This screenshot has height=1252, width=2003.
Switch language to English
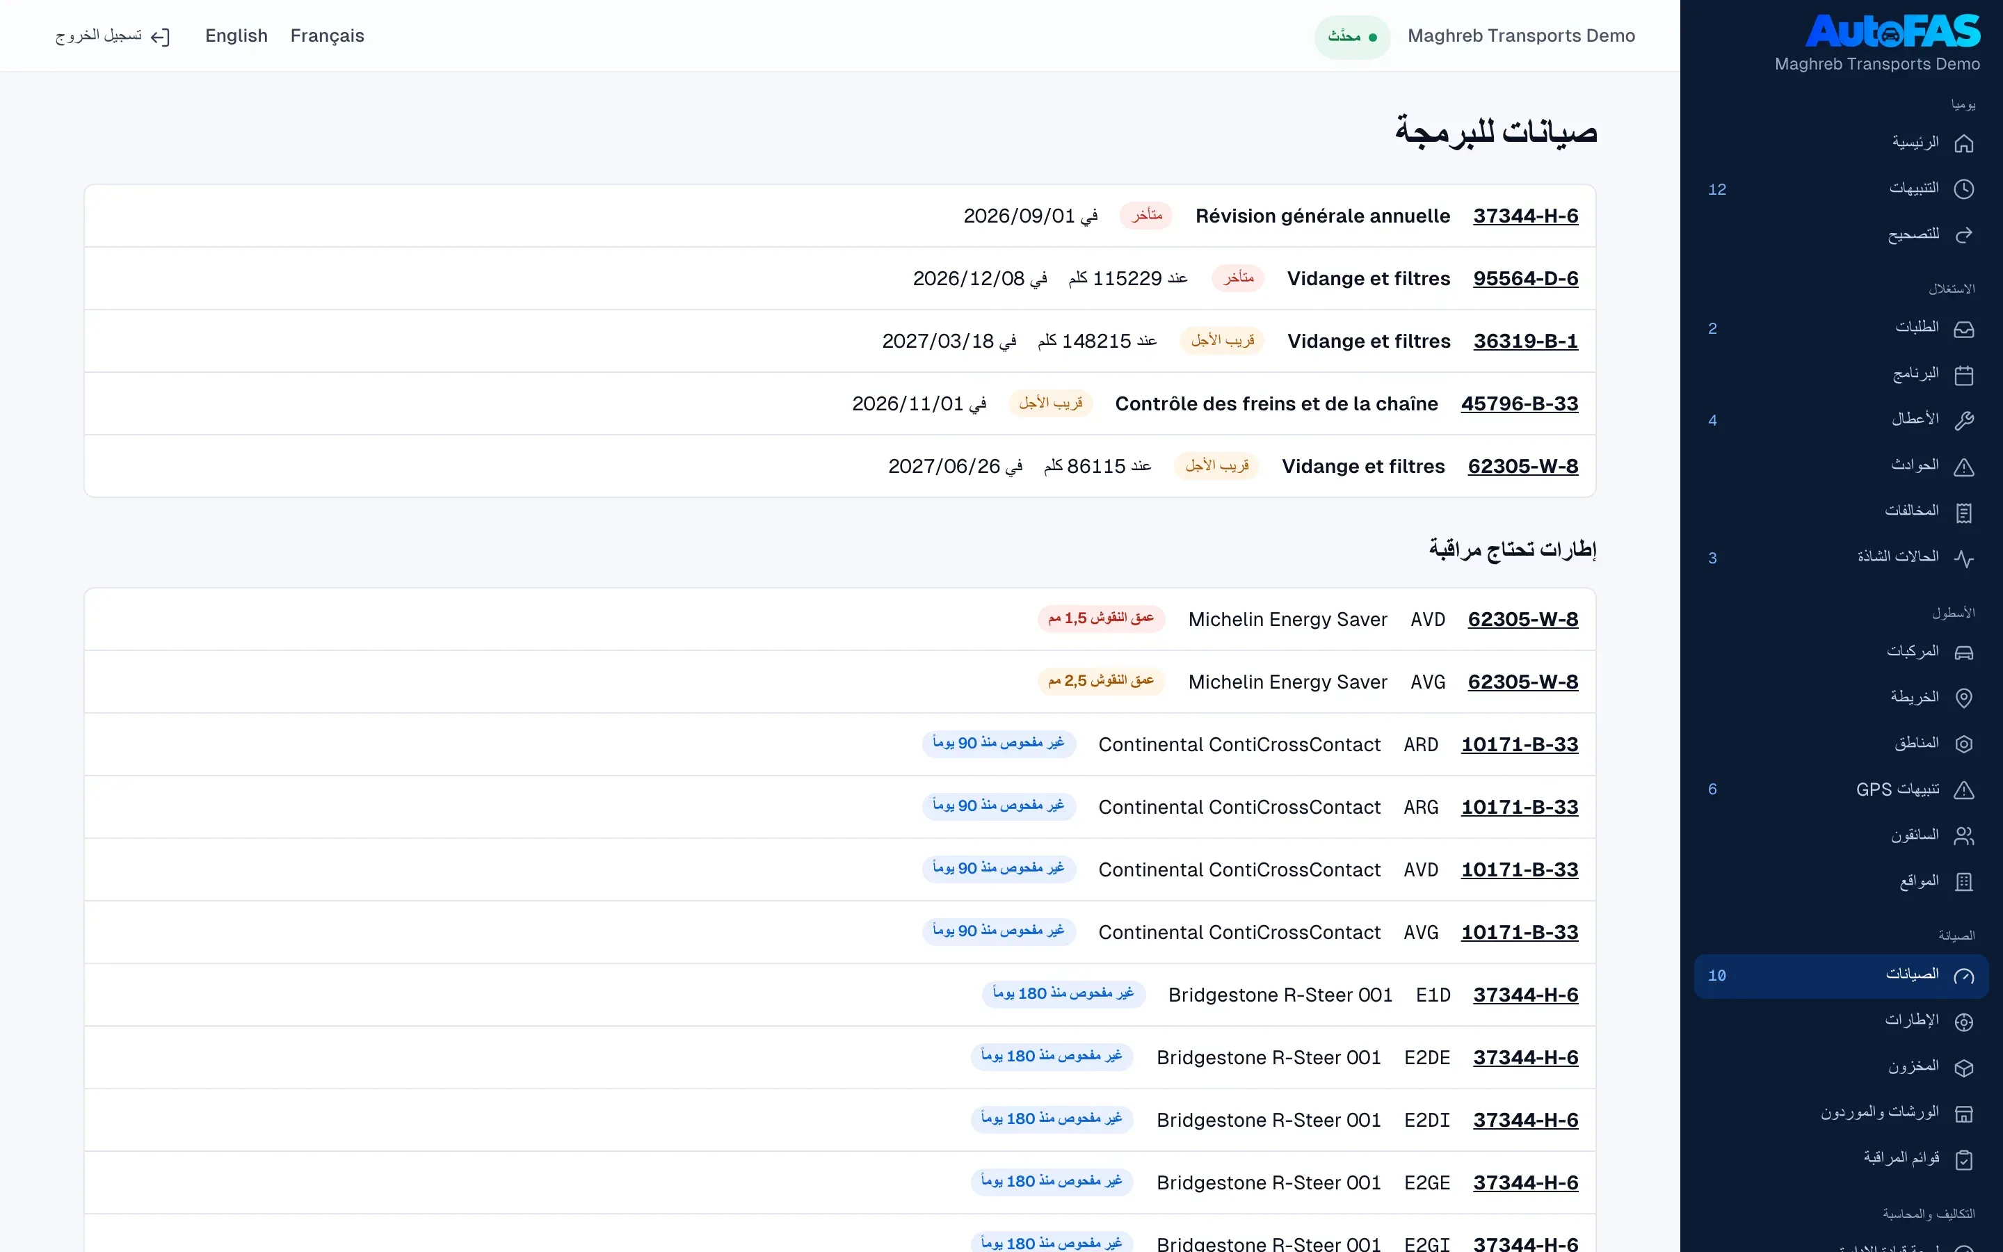click(x=236, y=35)
